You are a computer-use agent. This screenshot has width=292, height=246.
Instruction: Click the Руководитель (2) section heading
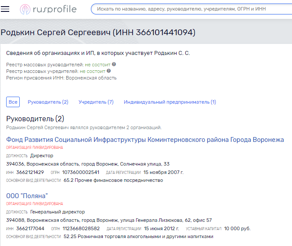click(x=35, y=119)
